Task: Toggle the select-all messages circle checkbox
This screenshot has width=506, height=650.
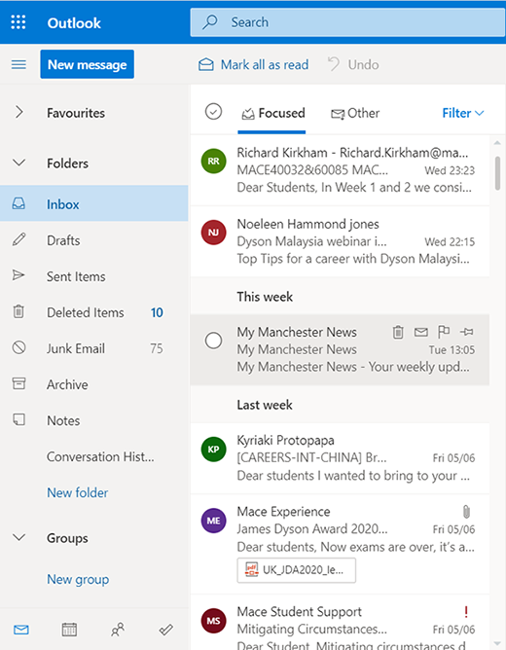Action: point(213,112)
